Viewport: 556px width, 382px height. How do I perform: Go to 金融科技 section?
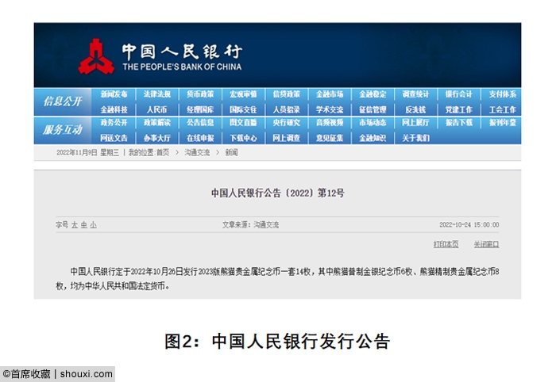click(114, 109)
